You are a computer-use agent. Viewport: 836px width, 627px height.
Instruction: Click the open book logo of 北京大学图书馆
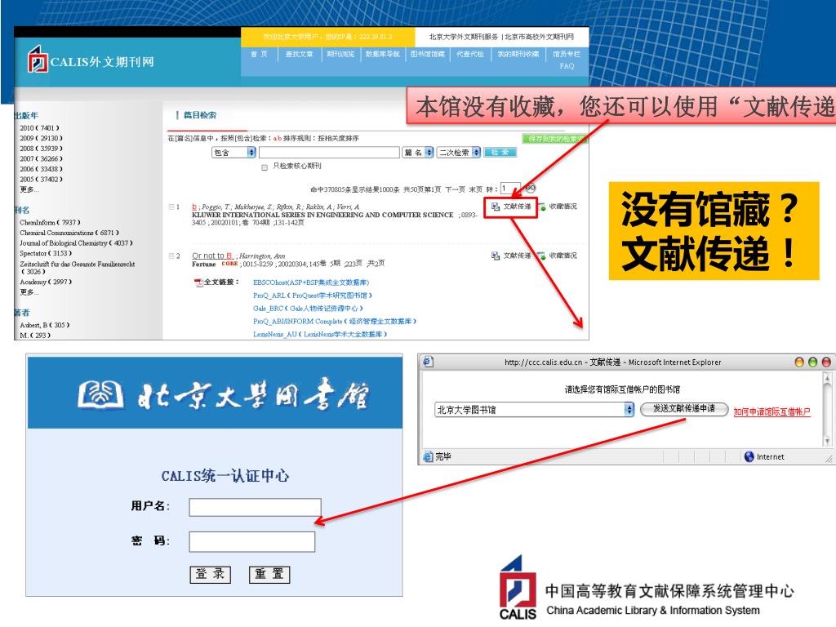click(100, 395)
